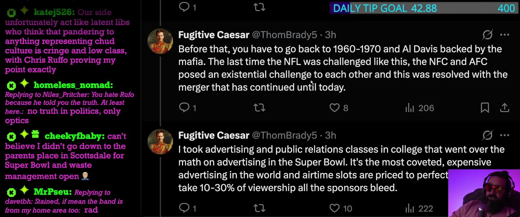Open the @ThomBrady5 handle on the Al Davis tweet
The height and width of the screenshot is (217, 520).
[x=284, y=35]
